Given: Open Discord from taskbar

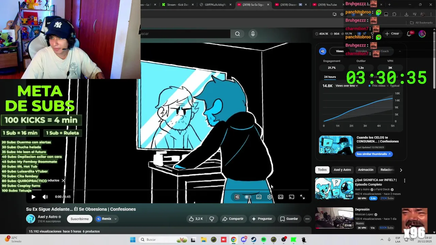Looking at the screenshot, I should [x=244, y=240].
